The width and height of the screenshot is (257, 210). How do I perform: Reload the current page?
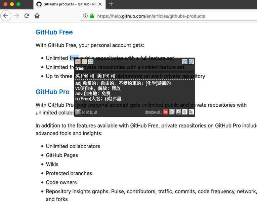27,16
